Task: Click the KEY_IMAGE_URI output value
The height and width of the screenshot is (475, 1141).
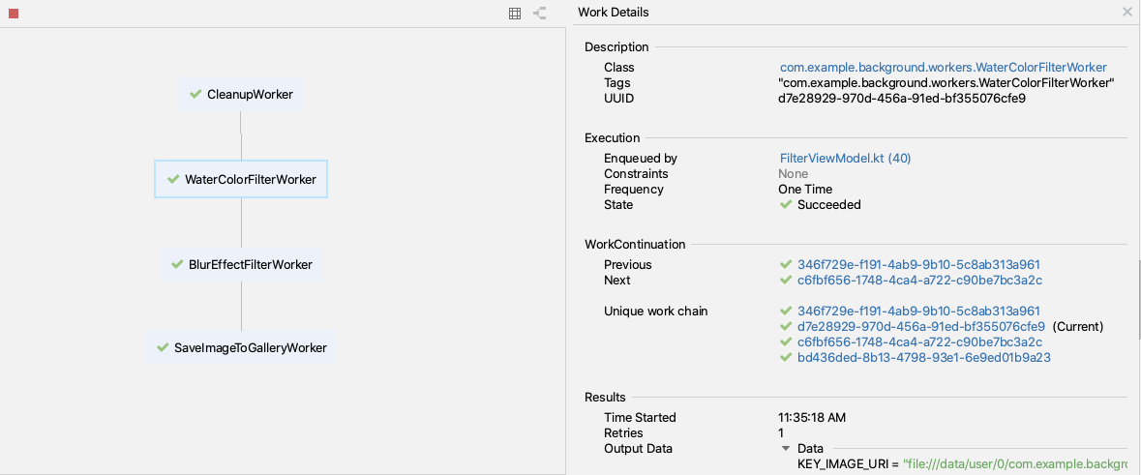Action: point(1014,464)
